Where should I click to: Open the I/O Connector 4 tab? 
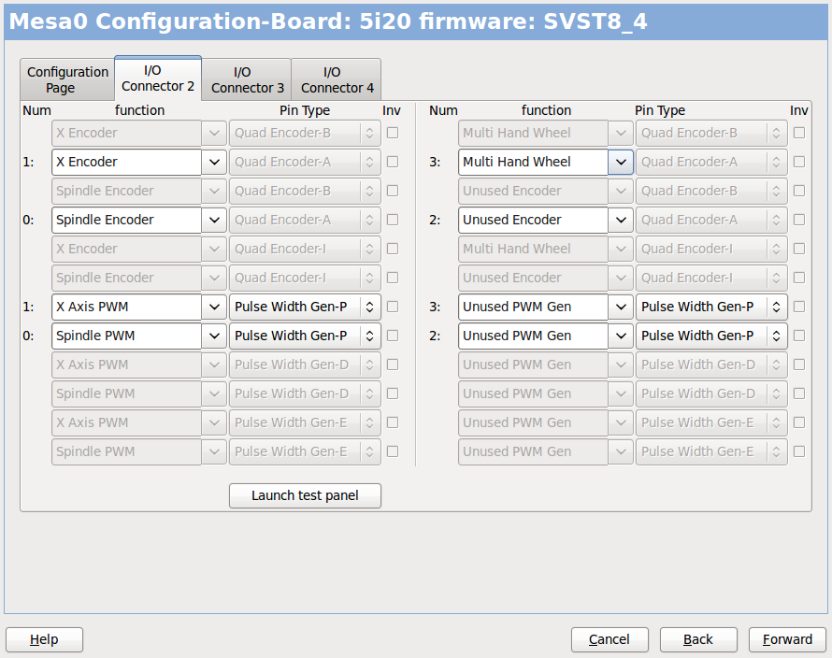pos(336,79)
